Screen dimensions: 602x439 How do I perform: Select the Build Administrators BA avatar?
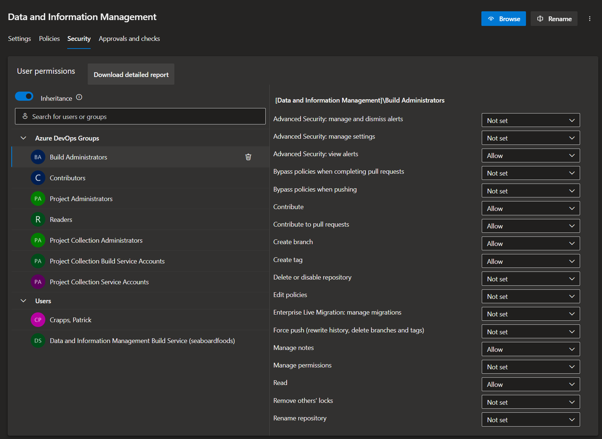coord(38,157)
